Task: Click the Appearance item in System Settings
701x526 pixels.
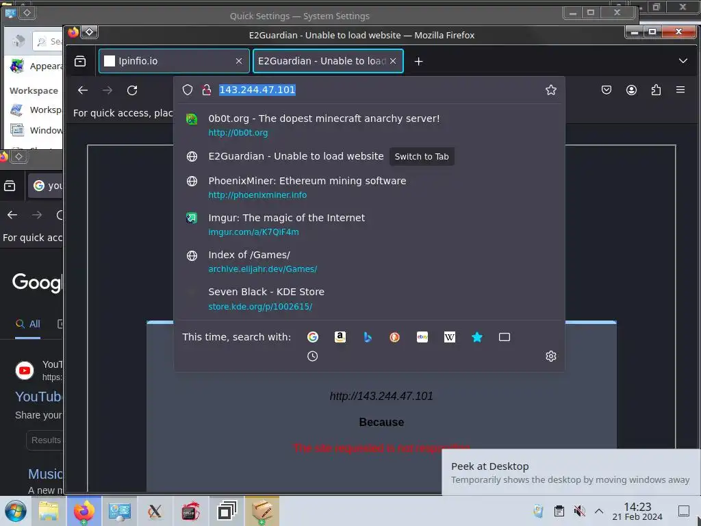Action: pyautogui.click(x=37, y=66)
